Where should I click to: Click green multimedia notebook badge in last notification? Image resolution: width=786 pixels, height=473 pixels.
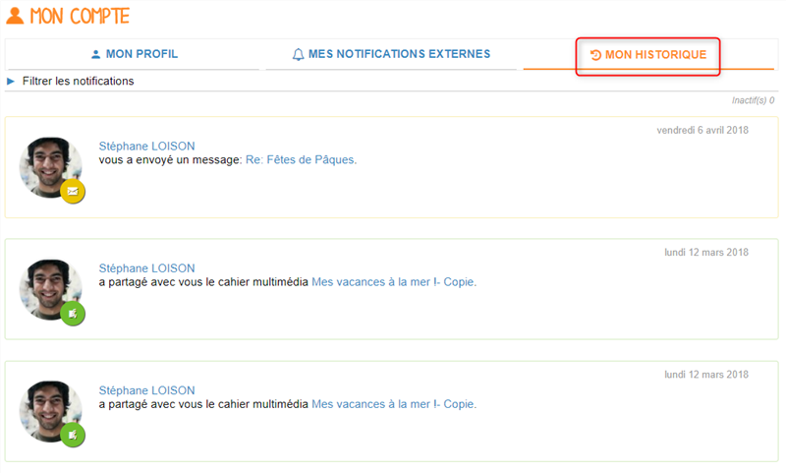tap(73, 436)
